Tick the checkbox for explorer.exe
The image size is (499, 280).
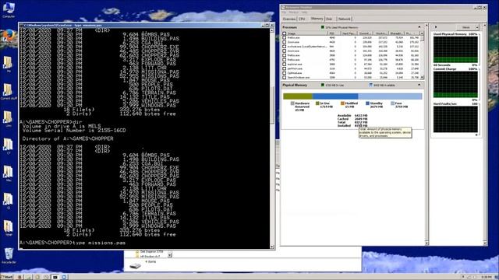pyautogui.click(x=284, y=64)
